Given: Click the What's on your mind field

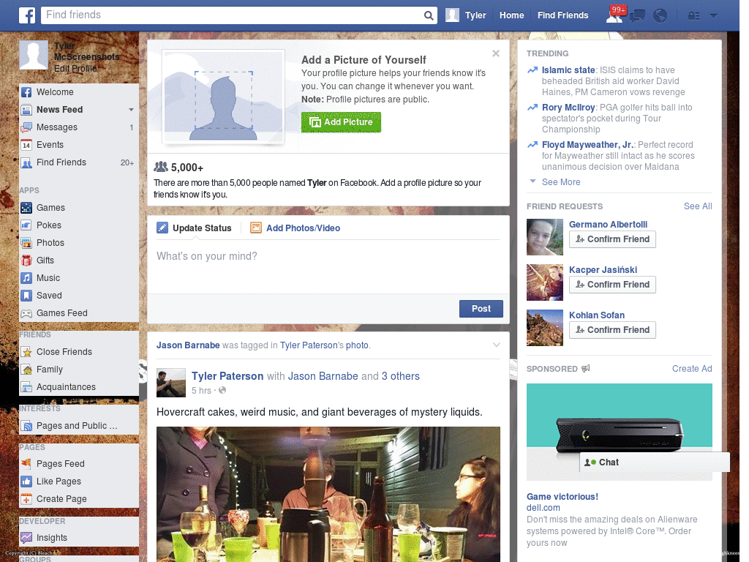Looking at the screenshot, I should pos(328,268).
